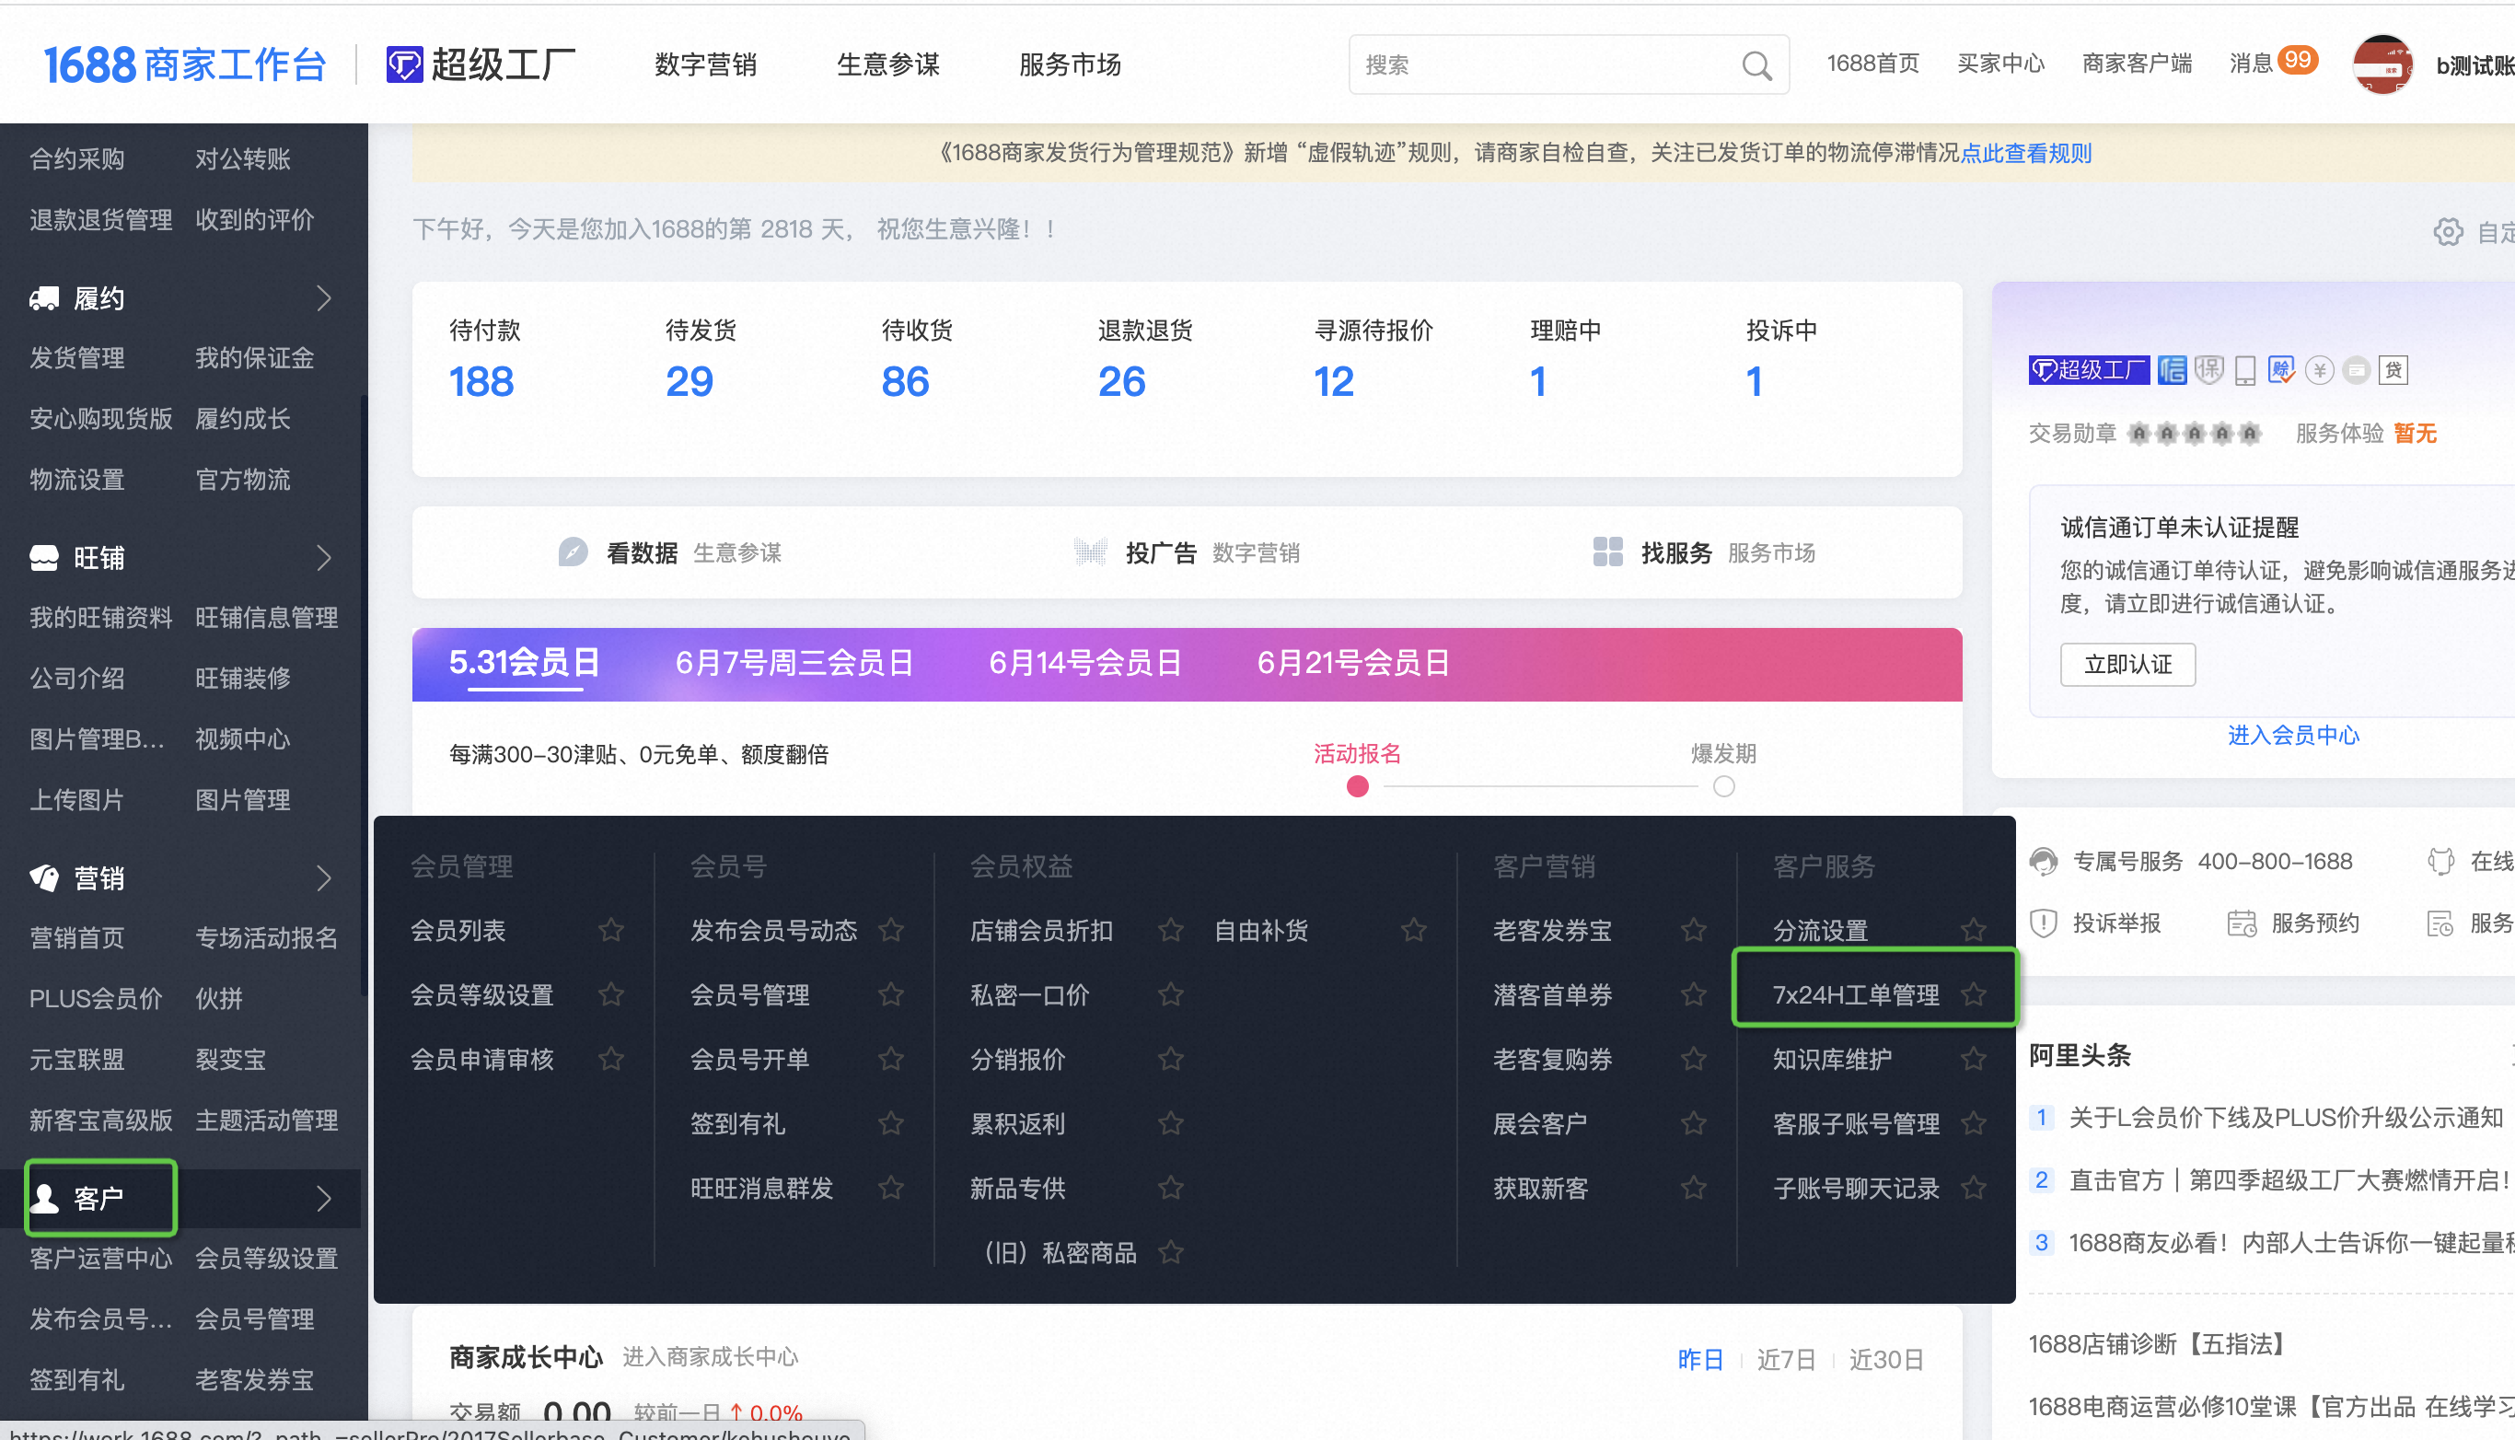Click the 超级工厂 badge icon
The height and width of the screenshot is (1440, 2515).
click(x=2088, y=370)
